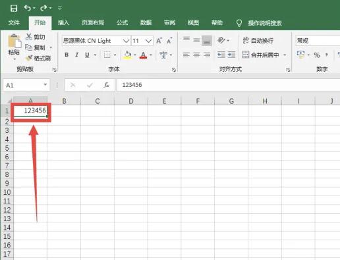
Task: Open the 合并后居中 dropdown arrow
Action: (x=285, y=55)
